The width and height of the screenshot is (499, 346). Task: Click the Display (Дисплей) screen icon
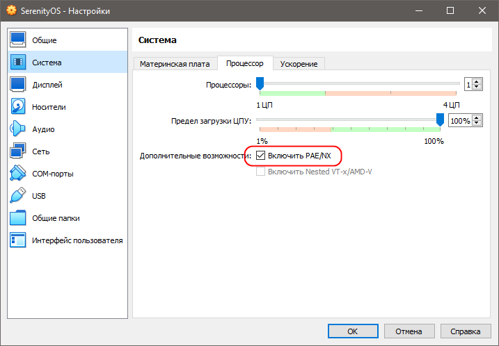[x=18, y=85]
